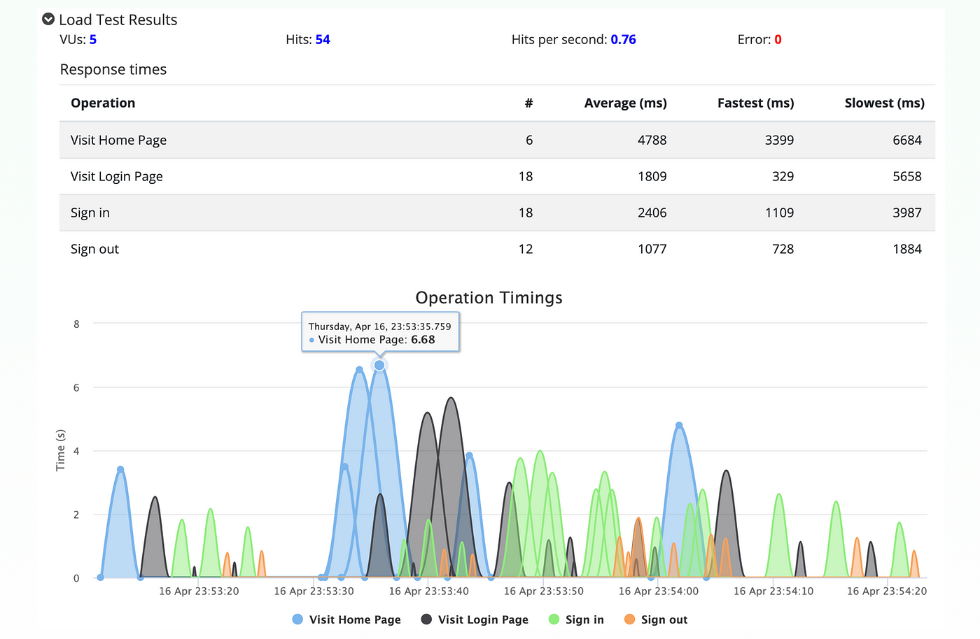
Task: Click the x-axis label 16 Apr 23:54:10
Action: click(773, 591)
